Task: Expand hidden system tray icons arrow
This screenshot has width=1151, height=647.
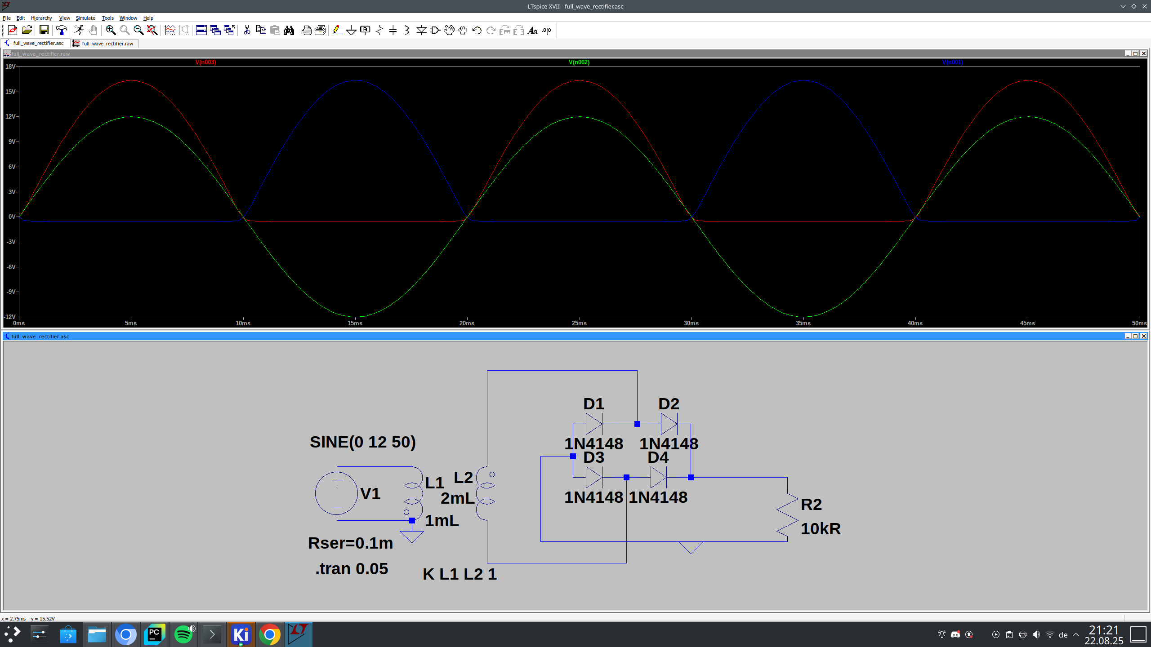Action: [1076, 634]
